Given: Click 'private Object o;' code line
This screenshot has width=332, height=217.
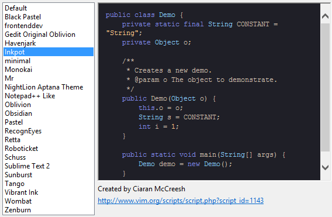Looking at the screenshot, I should click(157, 42).
